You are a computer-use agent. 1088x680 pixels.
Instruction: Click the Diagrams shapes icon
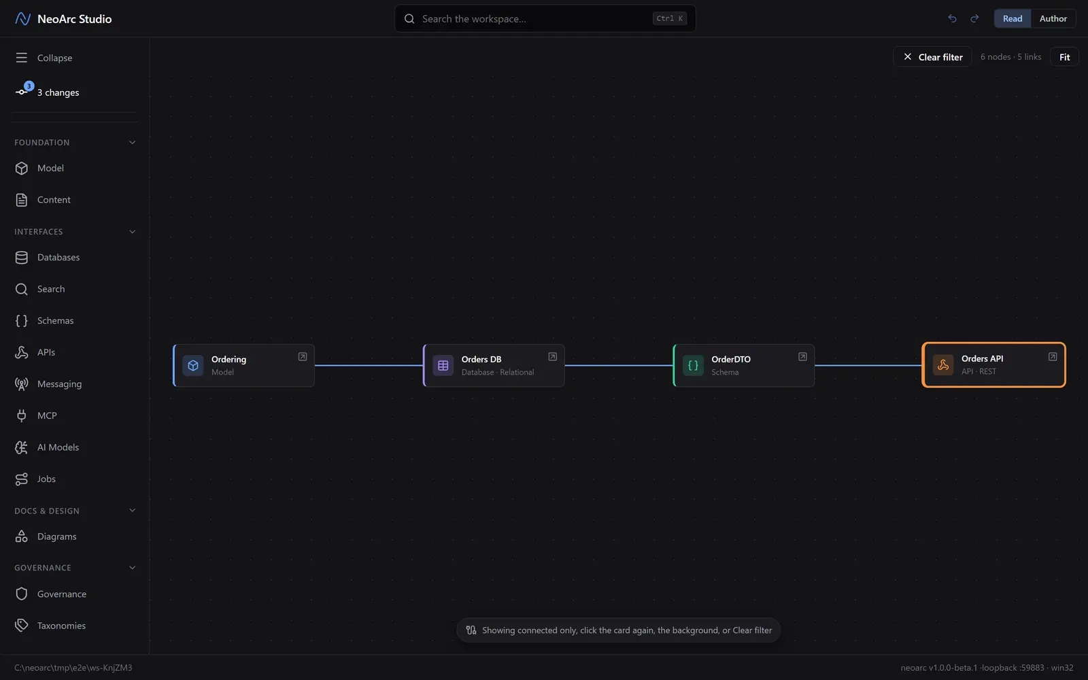[x=22, y=537]
